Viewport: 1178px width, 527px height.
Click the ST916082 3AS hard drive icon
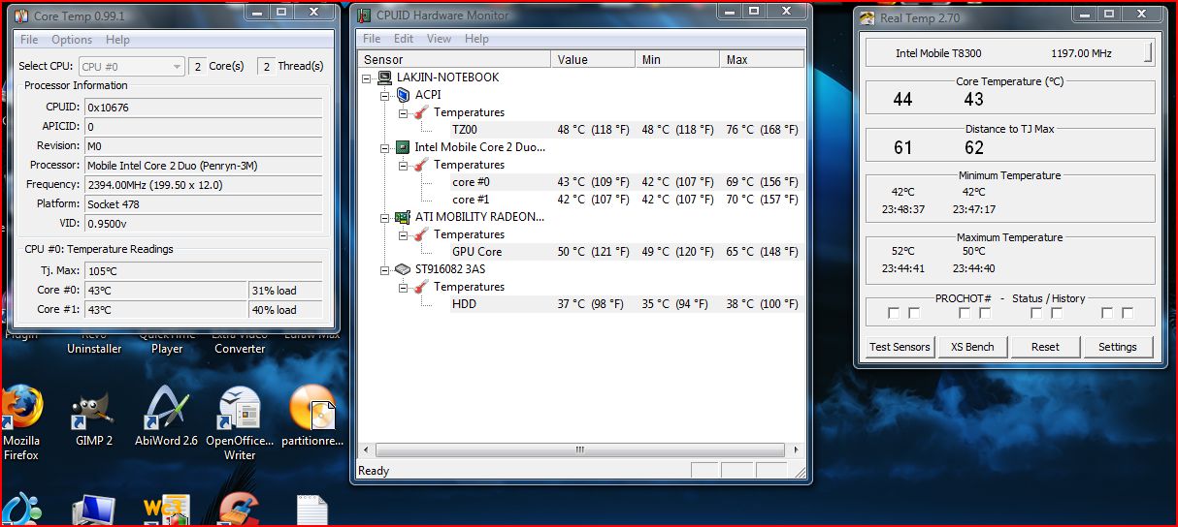(x=402, y=269)
